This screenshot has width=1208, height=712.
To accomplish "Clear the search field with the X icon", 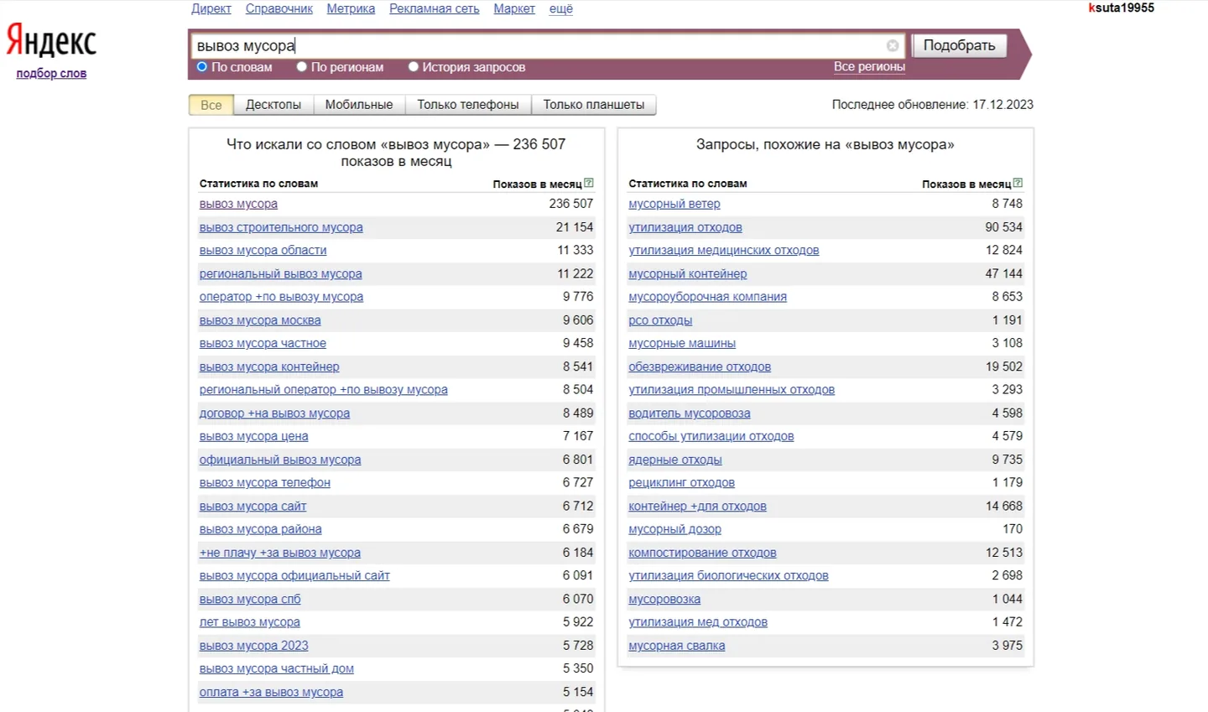I will coord(893,46).
